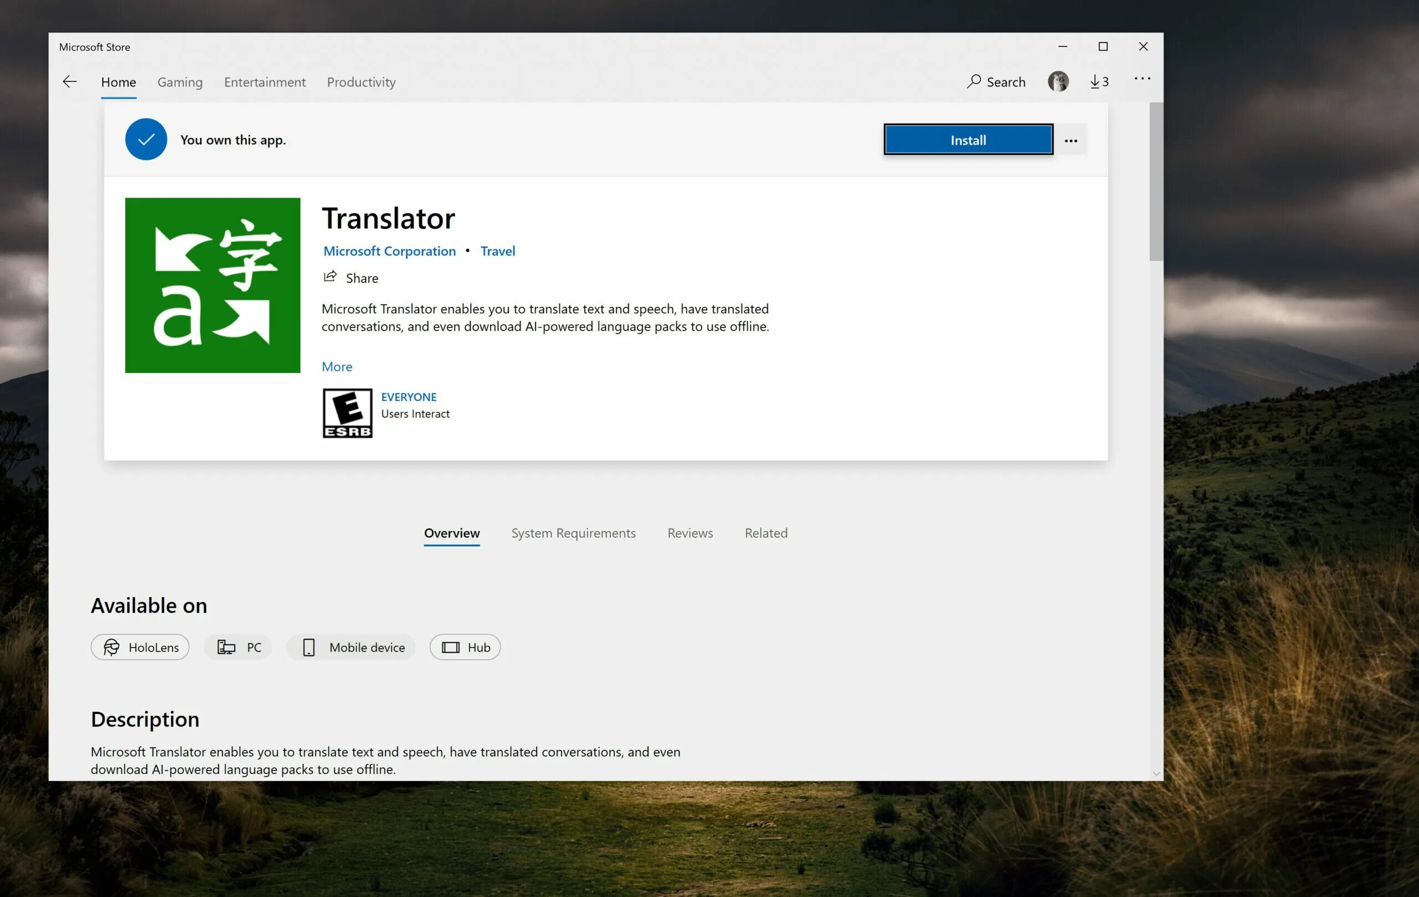Screen dimensions: 1419x897
Task: Click the user profile avatar
Action: tap(1058, 81)
